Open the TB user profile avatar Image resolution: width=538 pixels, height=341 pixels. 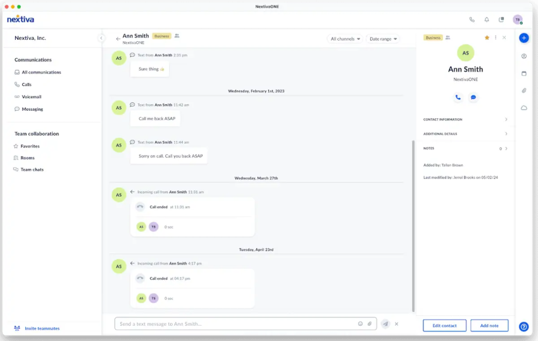point(518,20)
